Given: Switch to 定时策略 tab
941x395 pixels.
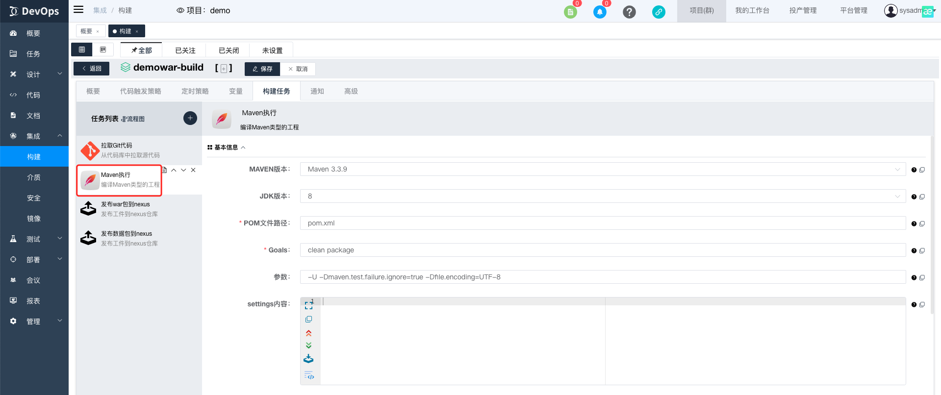Looking at the screenshot, I should (195, 91).
